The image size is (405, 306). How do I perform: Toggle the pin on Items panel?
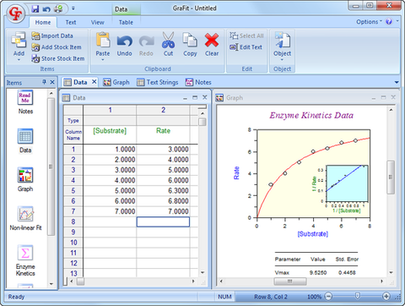point(44,82)
